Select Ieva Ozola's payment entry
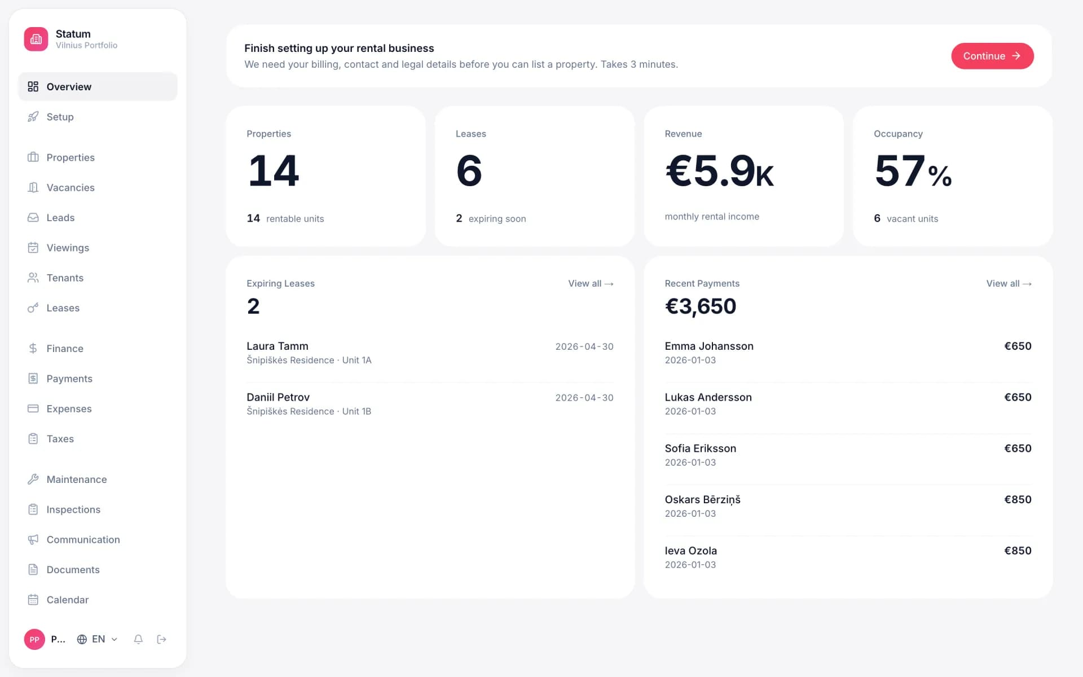Screen dimensions: 1083x677 848,557
